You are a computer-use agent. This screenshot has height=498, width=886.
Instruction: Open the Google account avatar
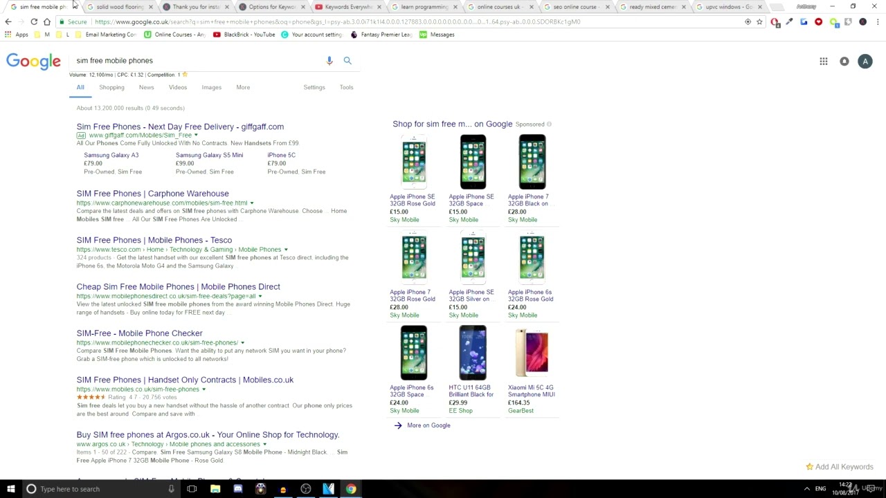(865, 62)
